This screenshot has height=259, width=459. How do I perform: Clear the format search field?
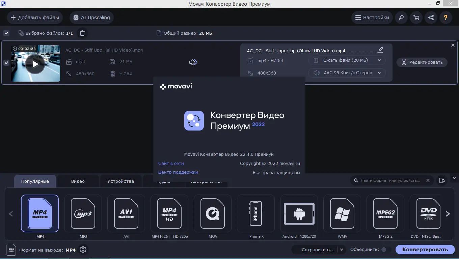coord(428,180)
